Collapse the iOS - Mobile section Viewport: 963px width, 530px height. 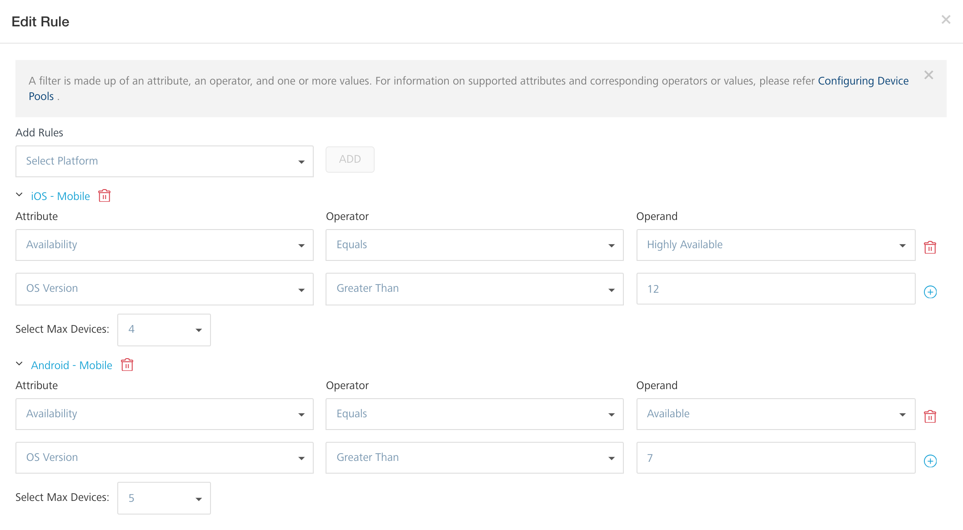(19, 195)
